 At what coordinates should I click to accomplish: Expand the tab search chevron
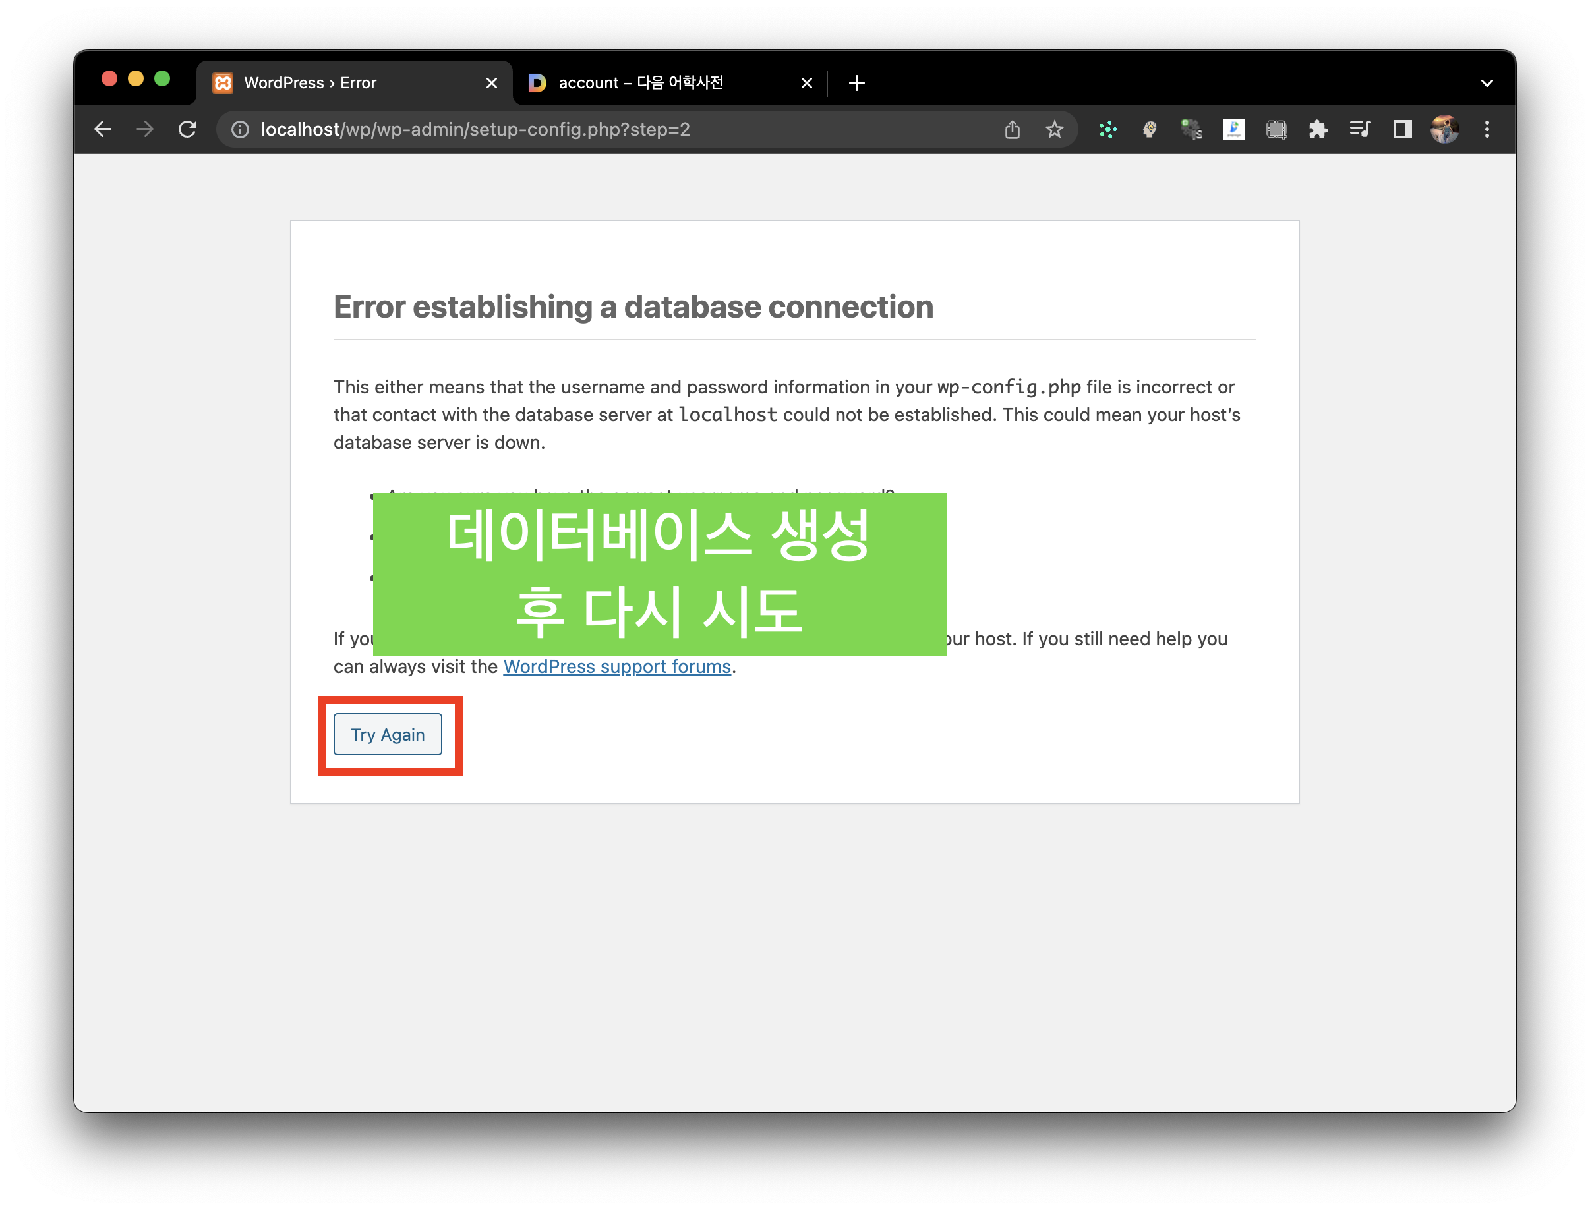[x=1487, y=84]
